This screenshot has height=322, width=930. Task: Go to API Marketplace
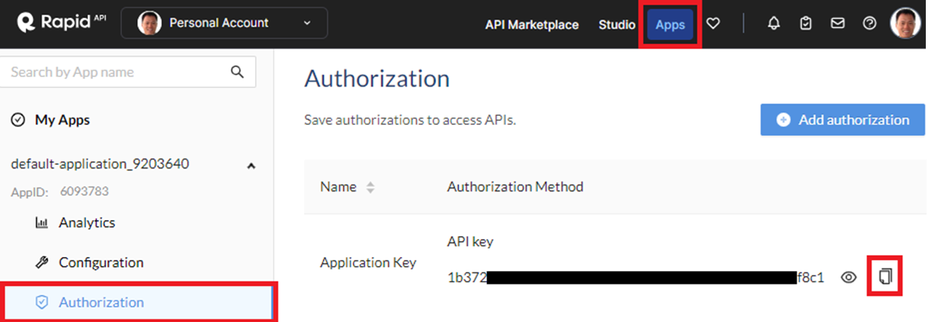click(x=532, y=24)
